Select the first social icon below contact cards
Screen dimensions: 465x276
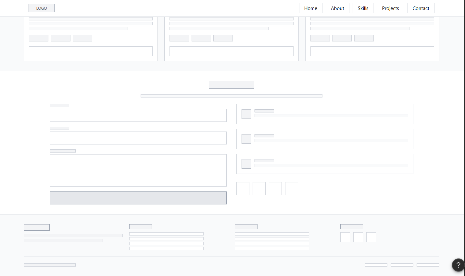point(243,189)
